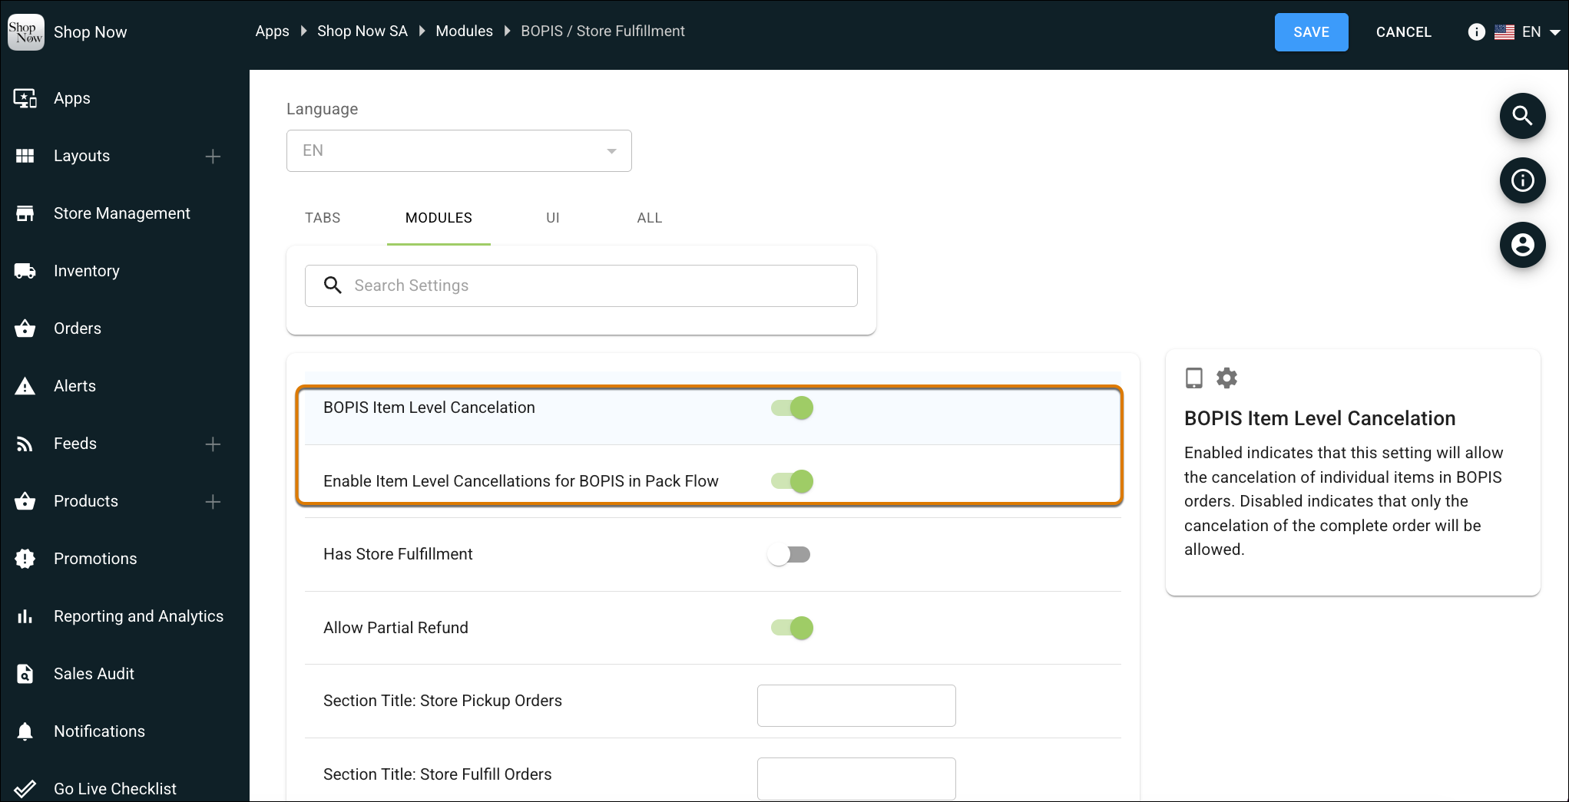
Task: Disable the Allow Partial Refund switch
Action: (792, 628)
